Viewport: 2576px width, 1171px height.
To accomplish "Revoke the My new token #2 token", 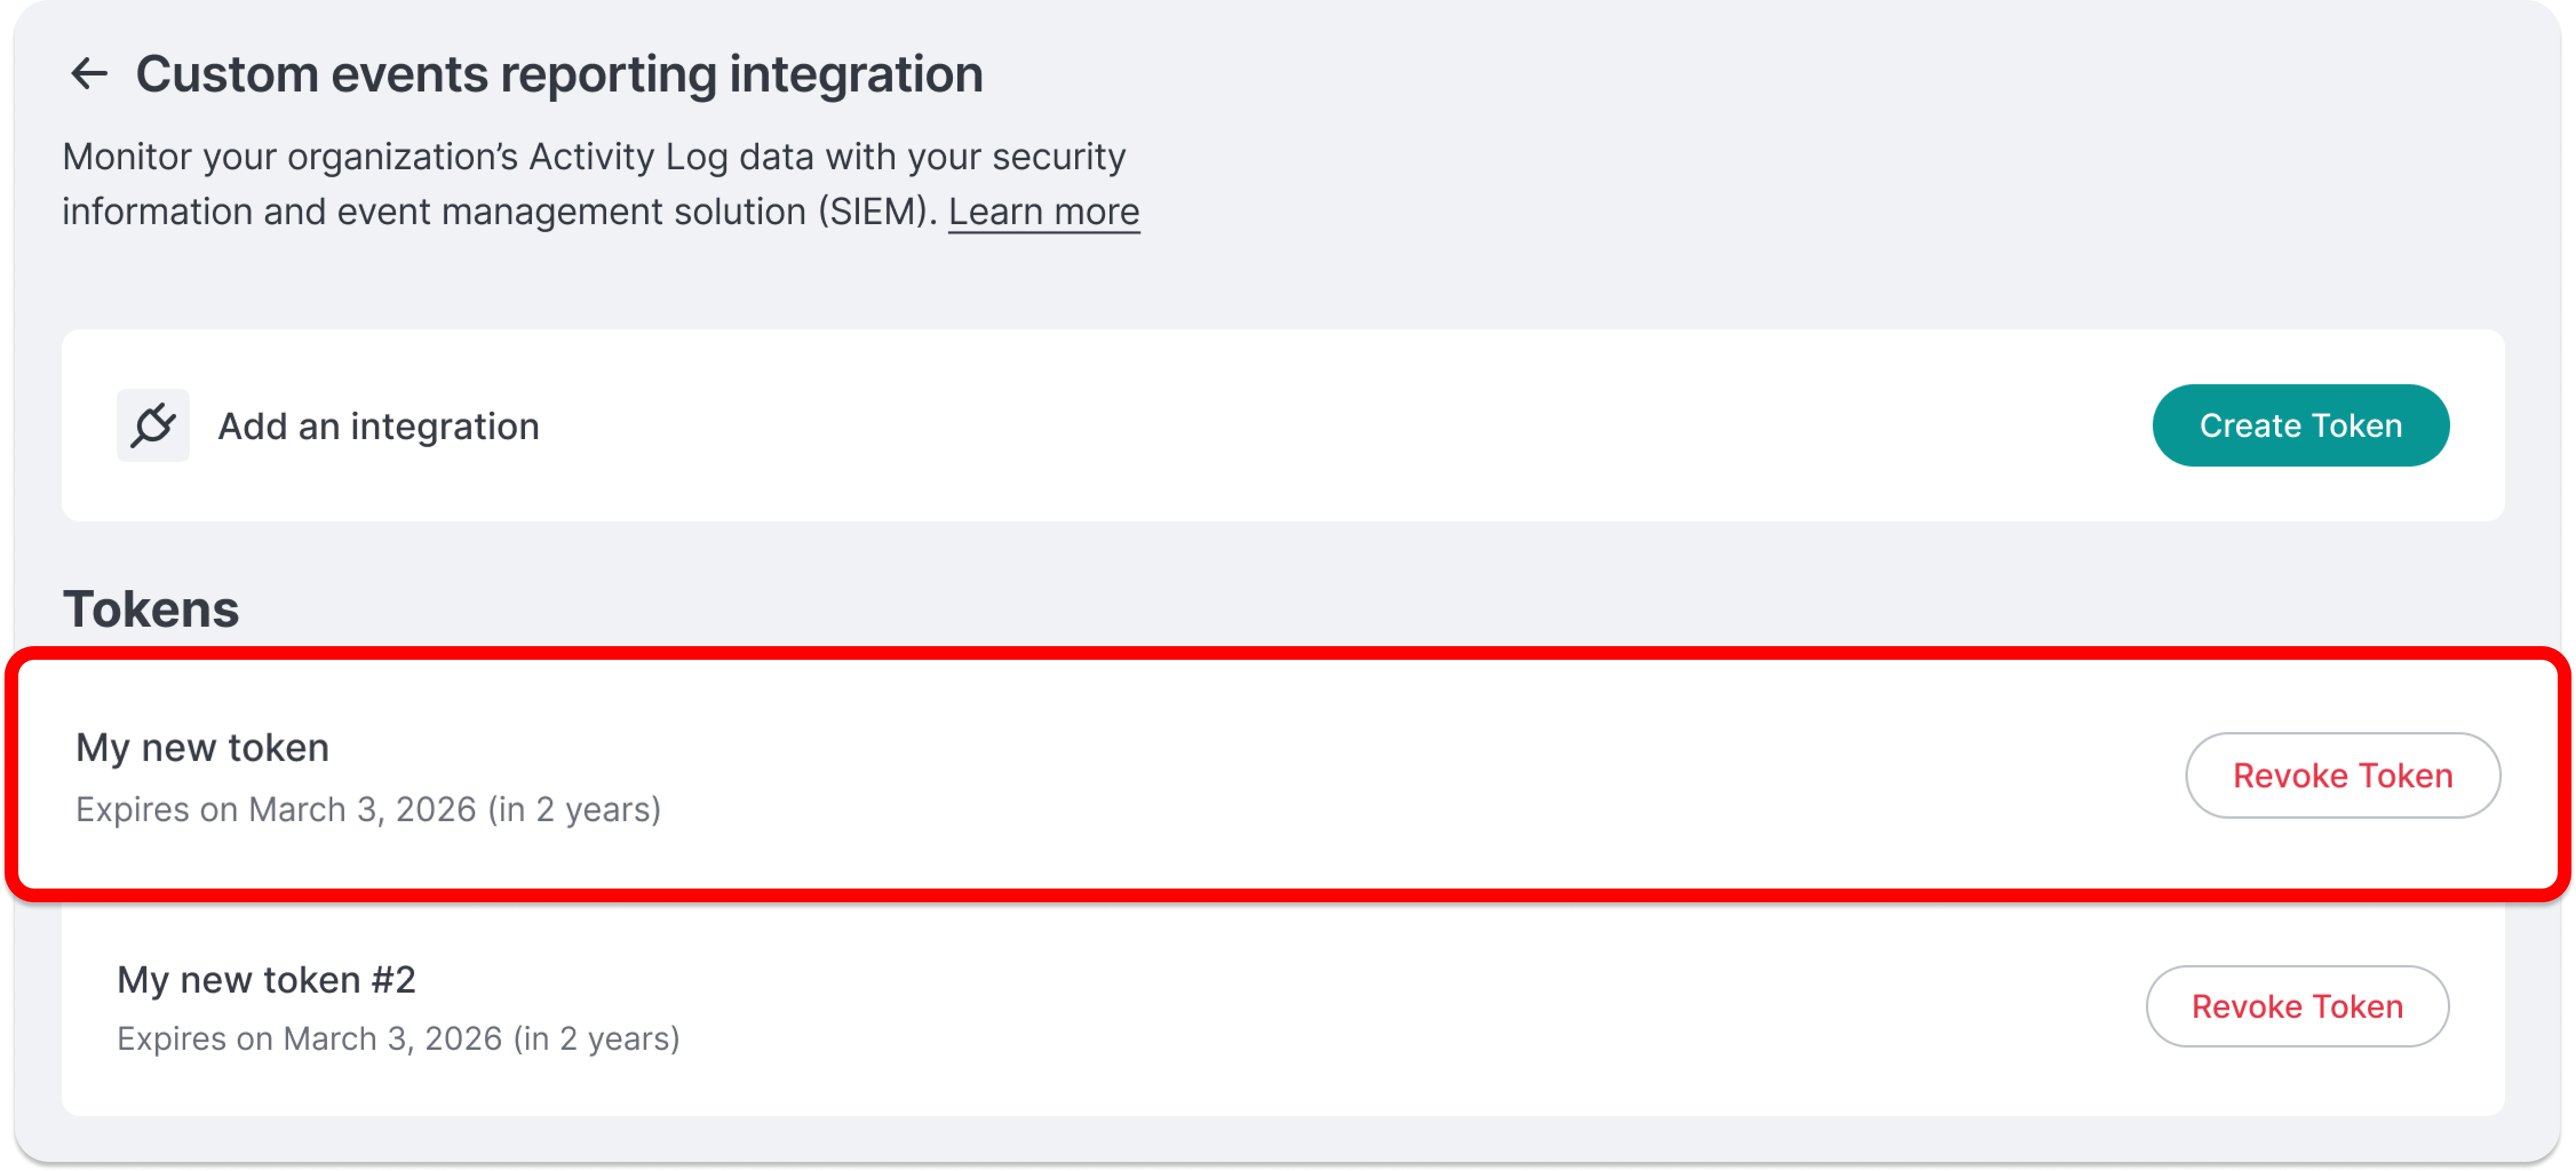I will (2297, 1007).
